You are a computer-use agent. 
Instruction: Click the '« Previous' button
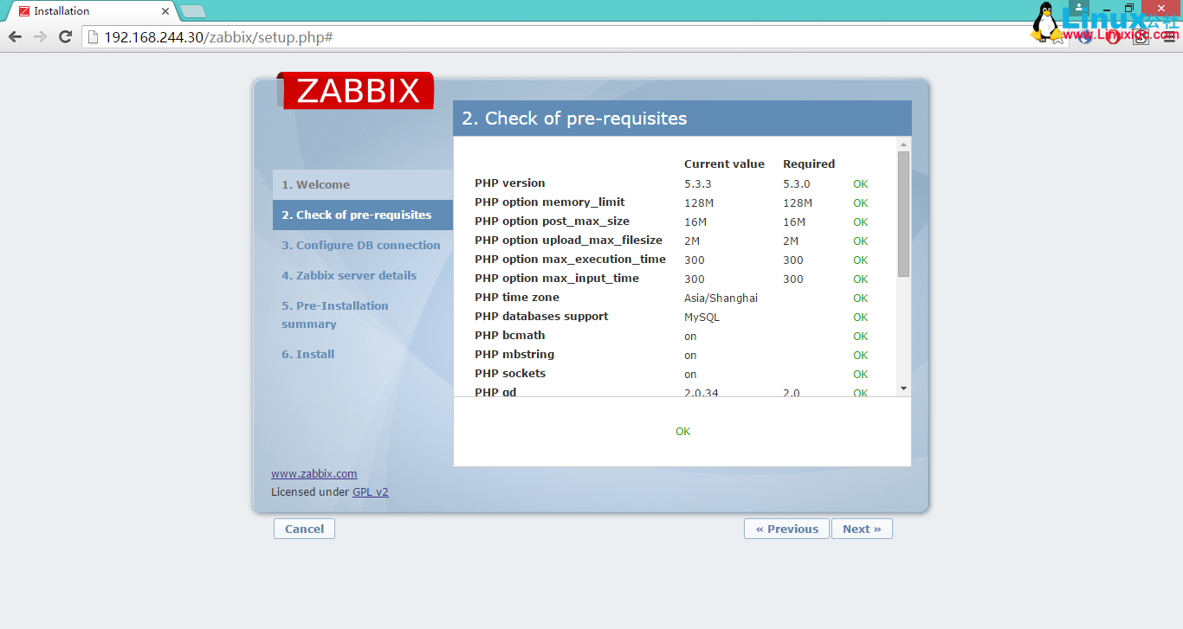(x=785, y=529)
